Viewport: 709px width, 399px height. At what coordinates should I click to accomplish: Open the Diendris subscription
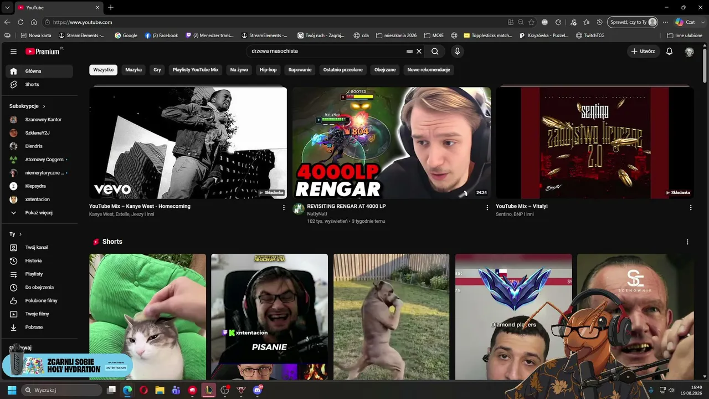(39, 146)
